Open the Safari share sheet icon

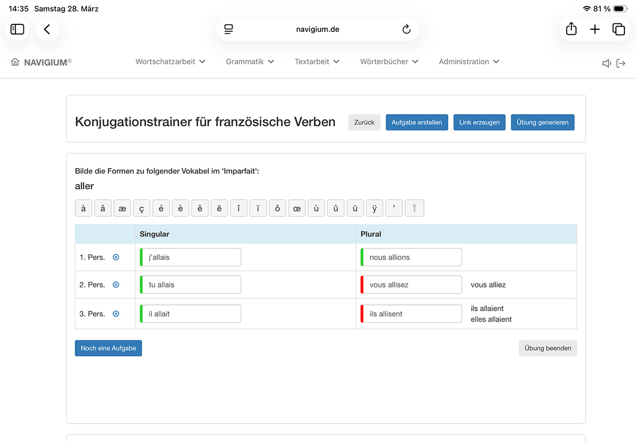pos(571,29)
